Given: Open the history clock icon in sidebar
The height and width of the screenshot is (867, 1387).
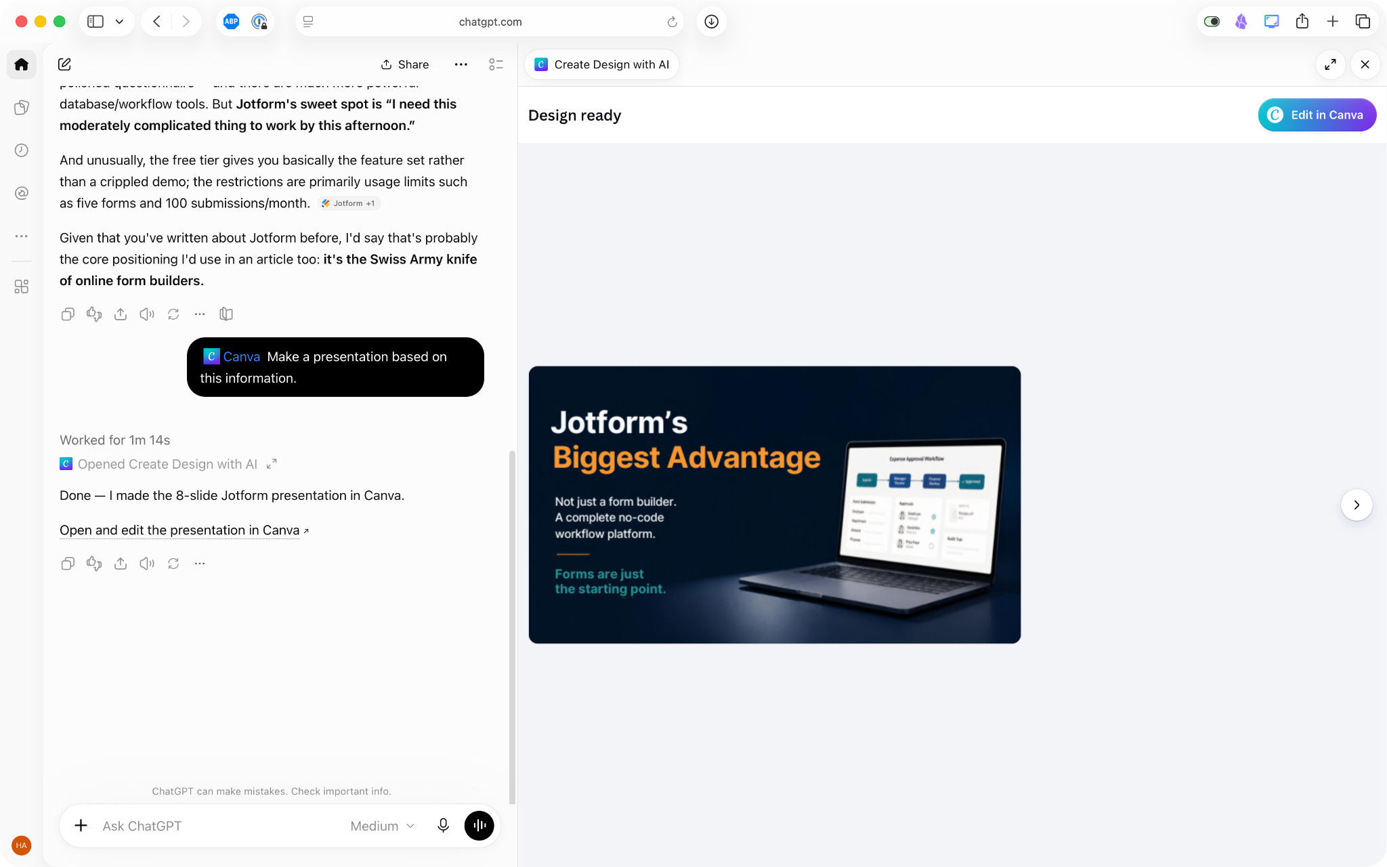Looking at the screenshot, I should point(22,150).
